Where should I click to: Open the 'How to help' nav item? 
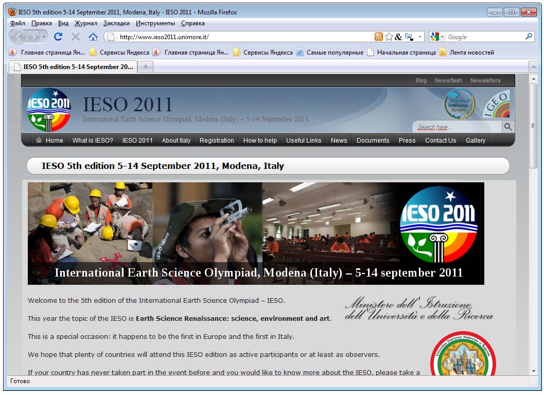pos(260,140)
